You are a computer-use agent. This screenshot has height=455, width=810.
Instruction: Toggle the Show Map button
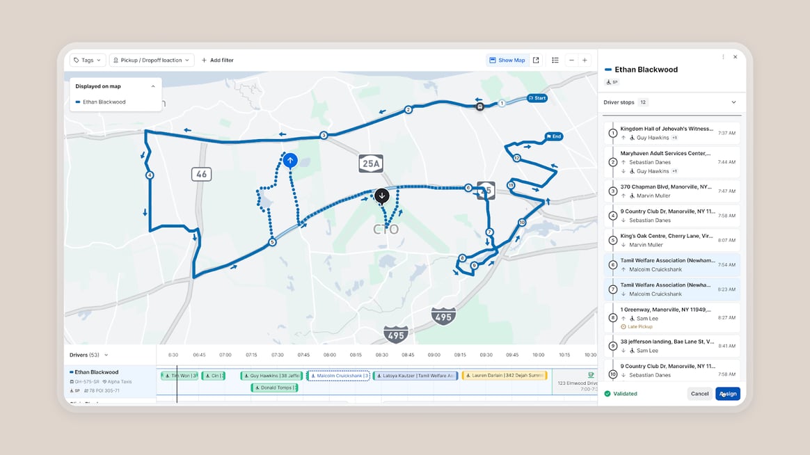tap(507, 61)
